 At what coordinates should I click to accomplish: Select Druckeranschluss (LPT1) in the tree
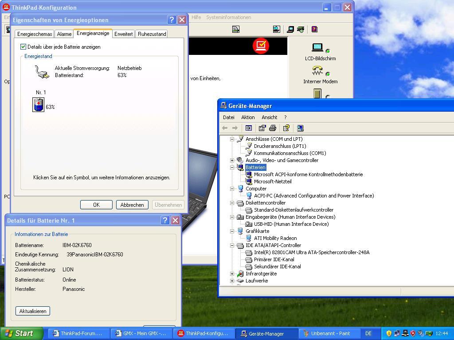280,146
